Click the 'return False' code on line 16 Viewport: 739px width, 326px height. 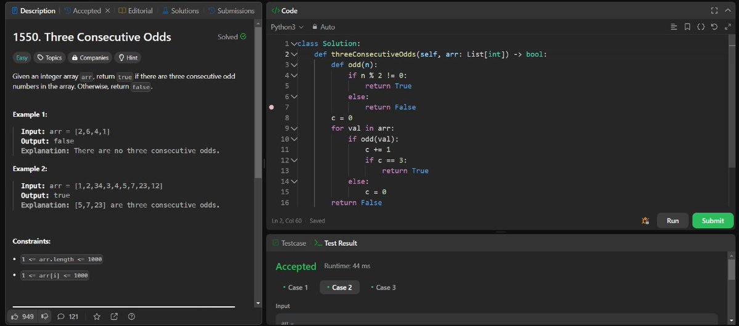click(357, 203)
